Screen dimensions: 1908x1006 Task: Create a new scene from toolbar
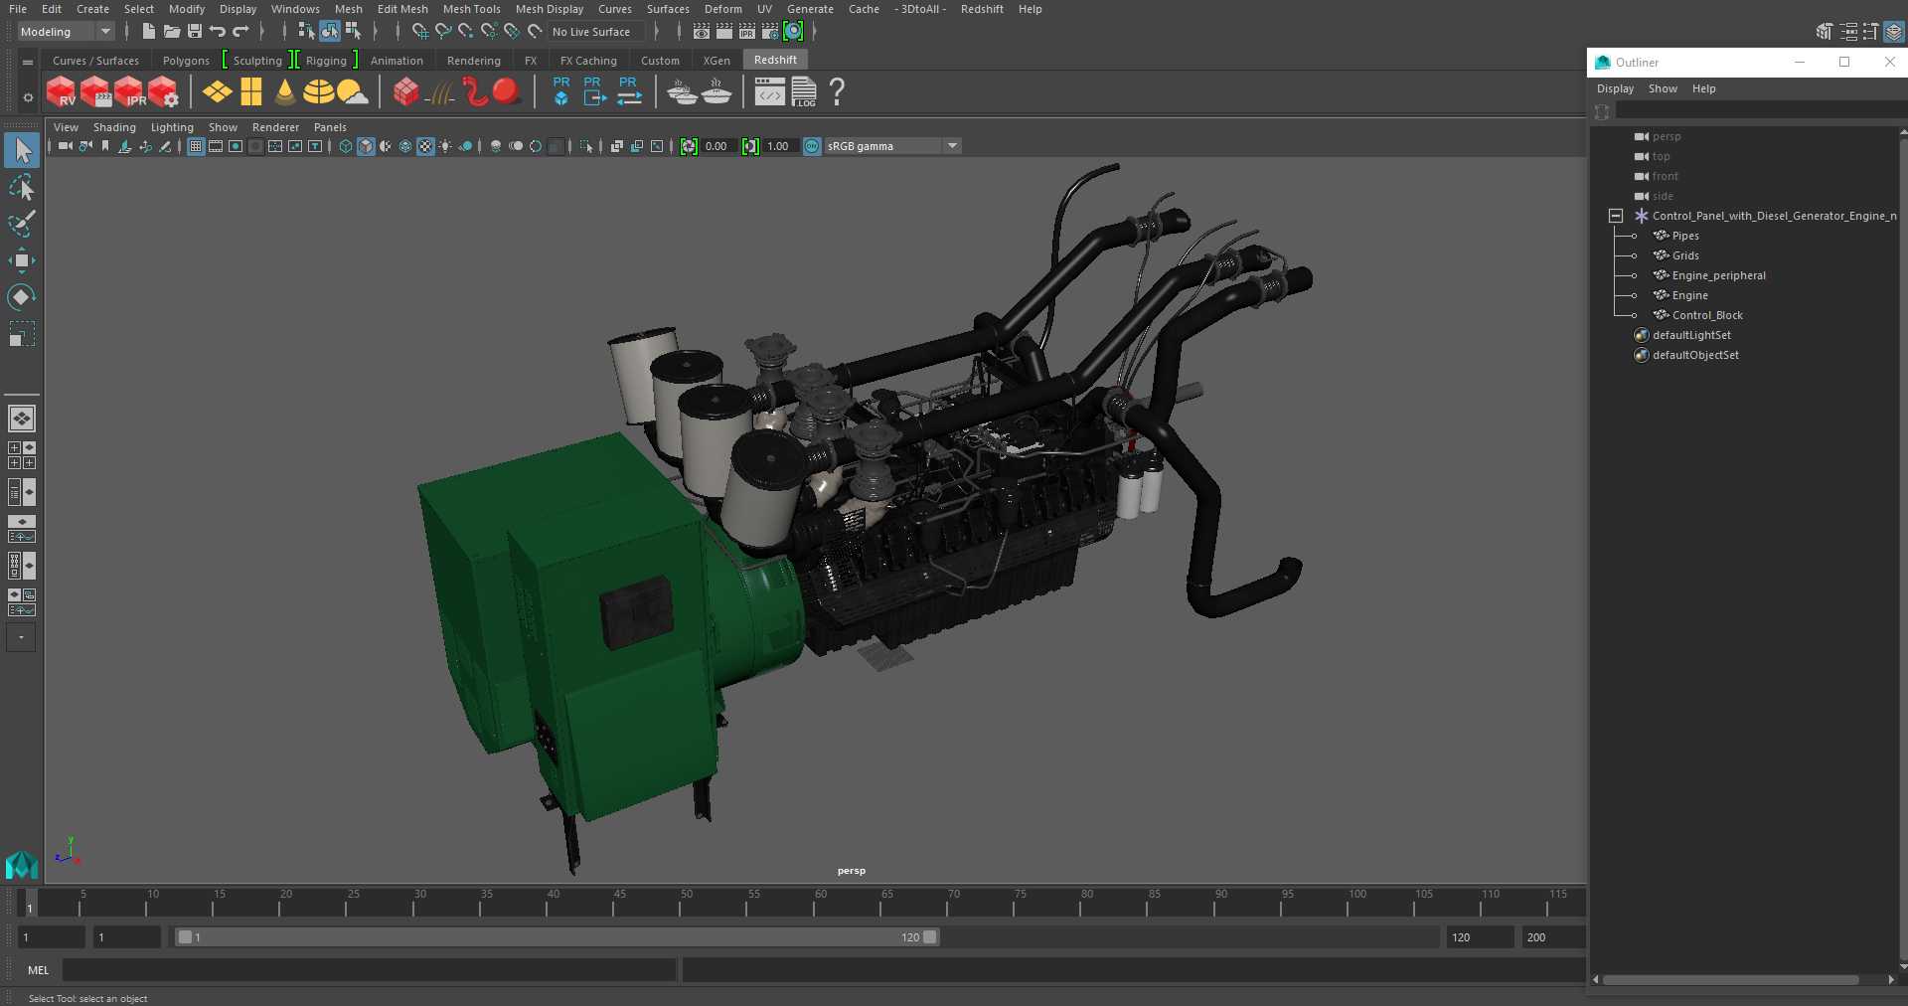148,32
